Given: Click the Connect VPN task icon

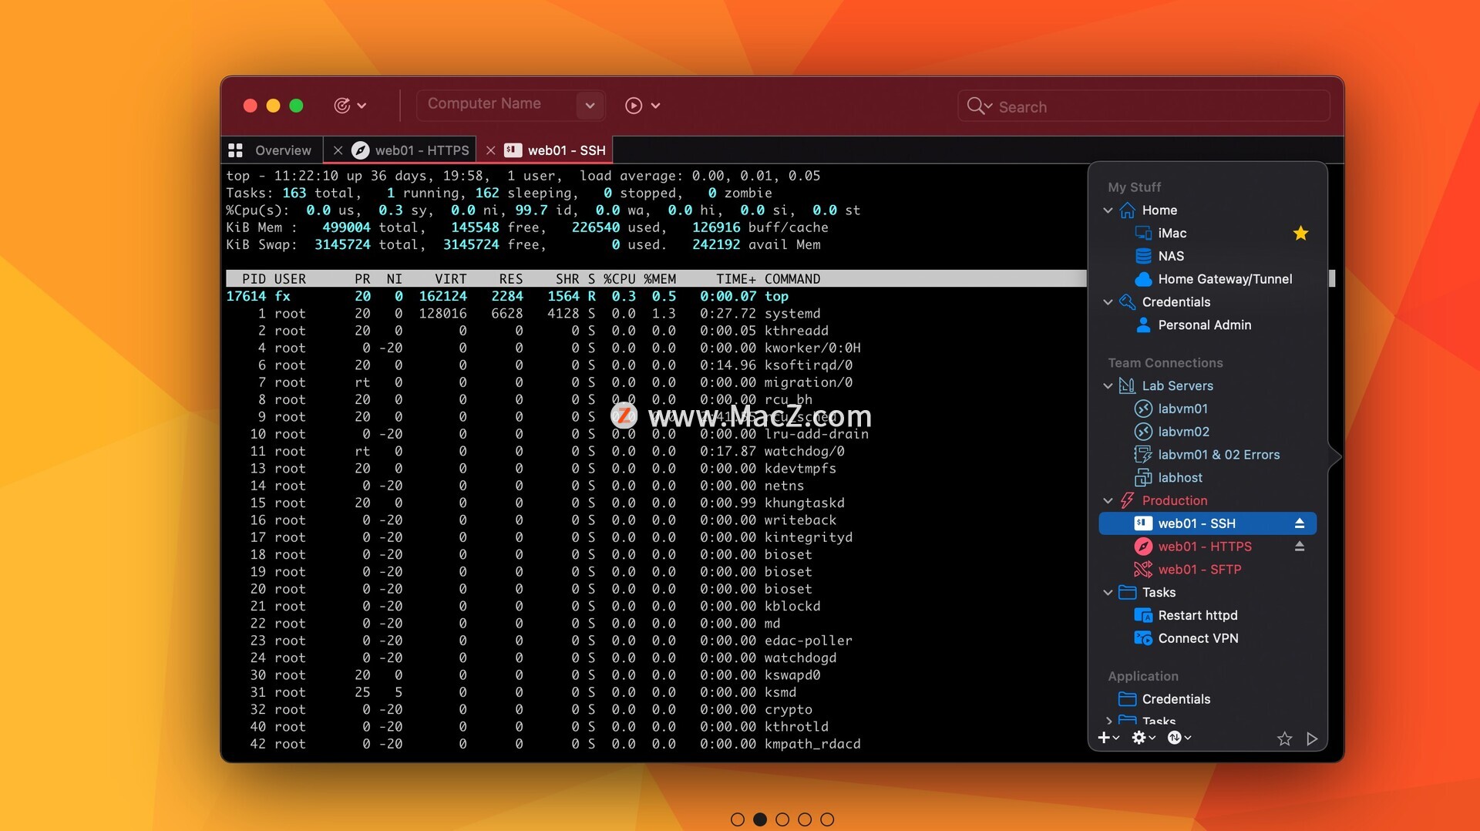Looking at the screenshot, I should [1143, 638].
